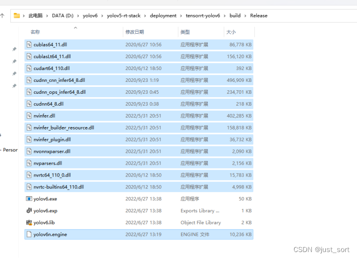
Task: Expand chevron after deployment breadcrumb
Action: pyautogui.click(x=181, y=16)
